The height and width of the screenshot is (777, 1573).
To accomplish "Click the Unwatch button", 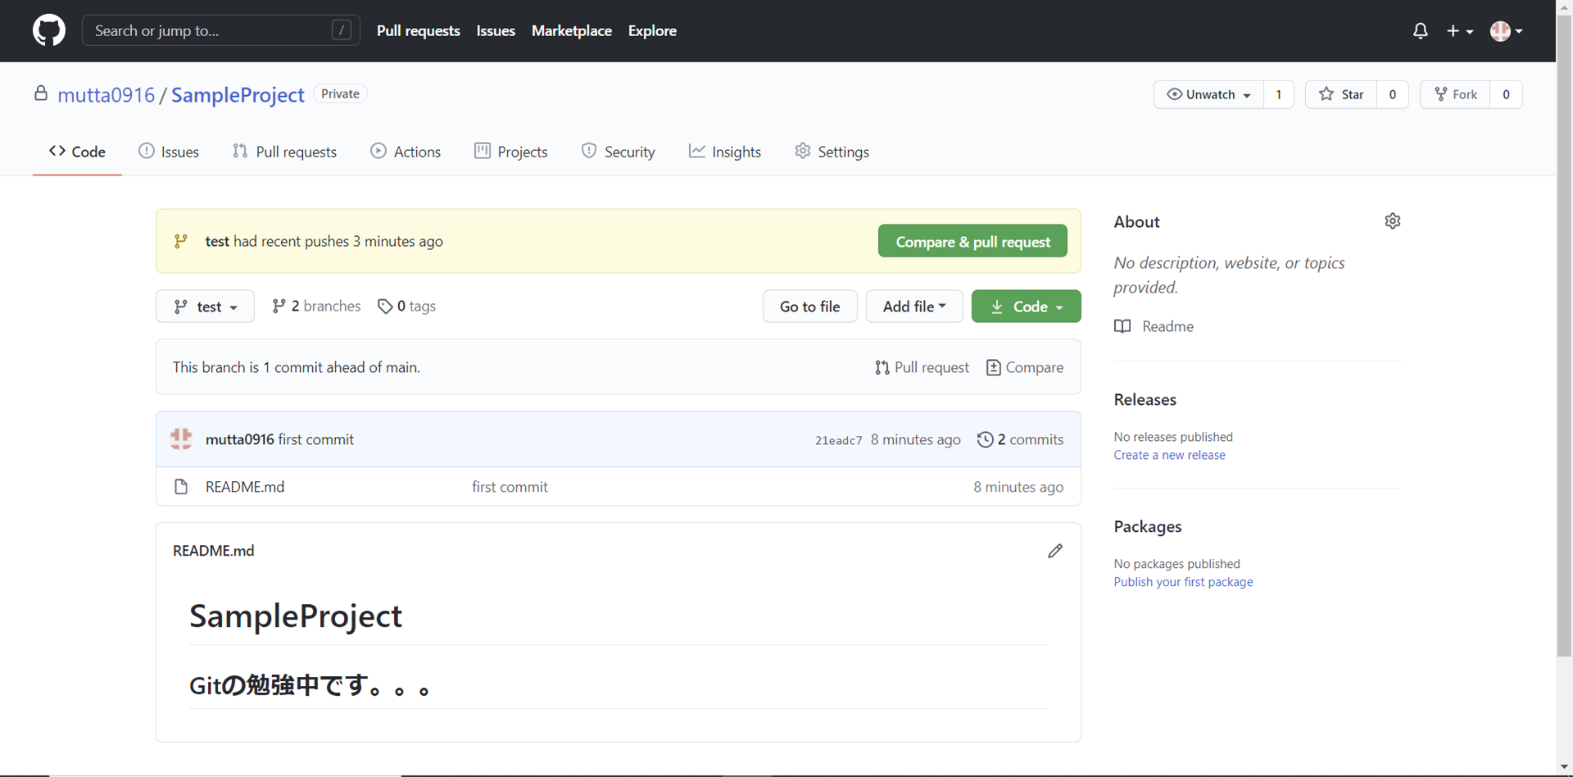I will tap(1208, 94).
